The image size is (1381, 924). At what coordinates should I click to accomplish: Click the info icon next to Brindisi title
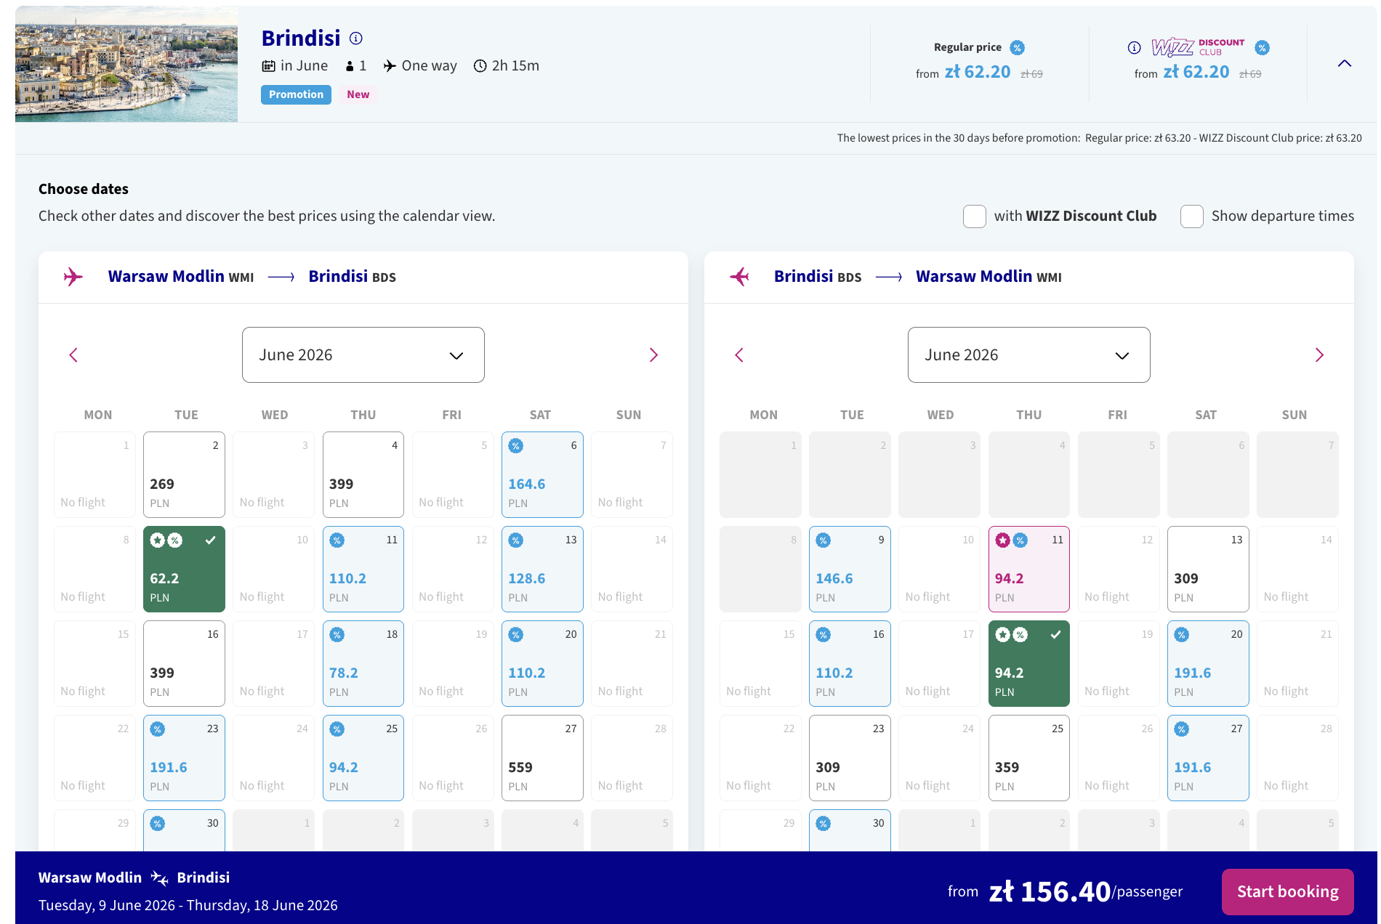pyautogui.click(x=355, y=38)
